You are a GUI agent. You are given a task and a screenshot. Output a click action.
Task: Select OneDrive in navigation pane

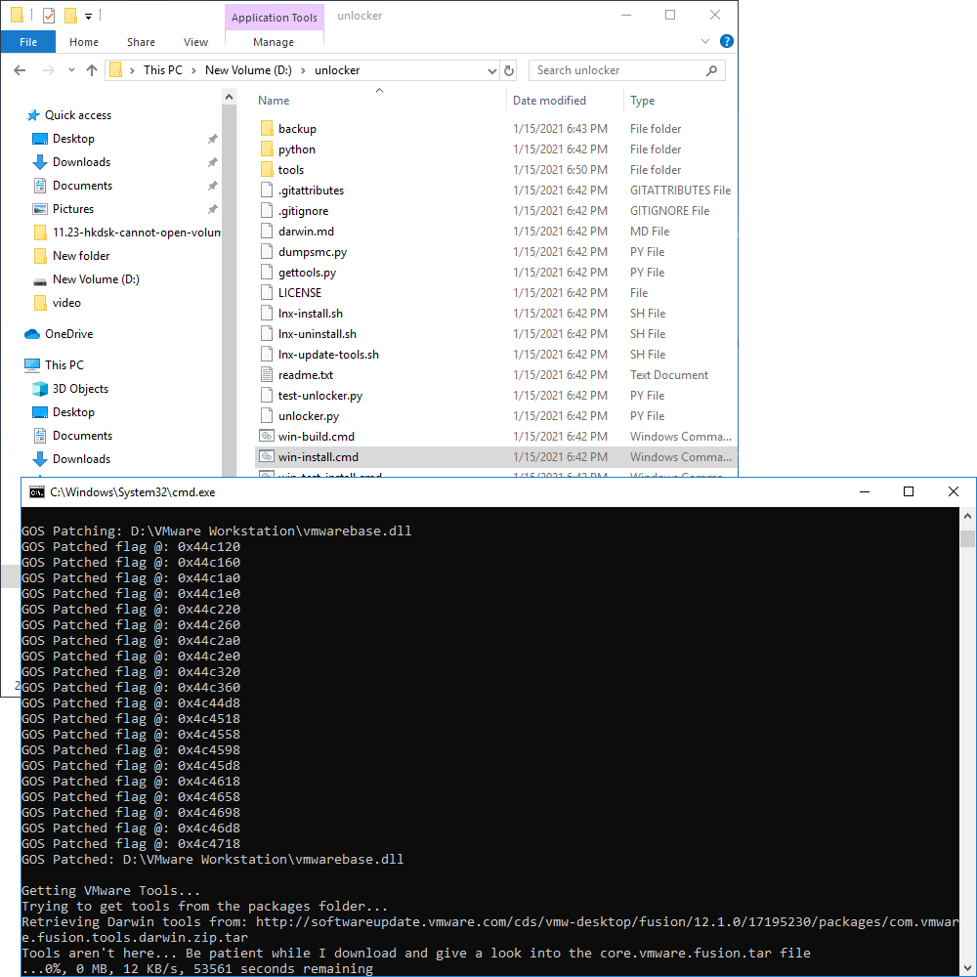[68, 334]
